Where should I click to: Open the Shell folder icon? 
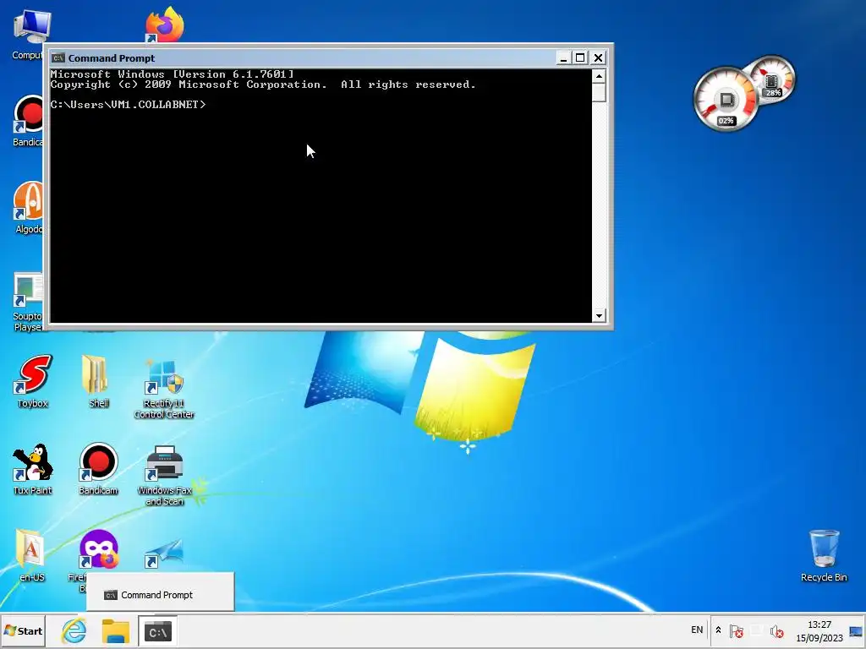click(98, 381)
